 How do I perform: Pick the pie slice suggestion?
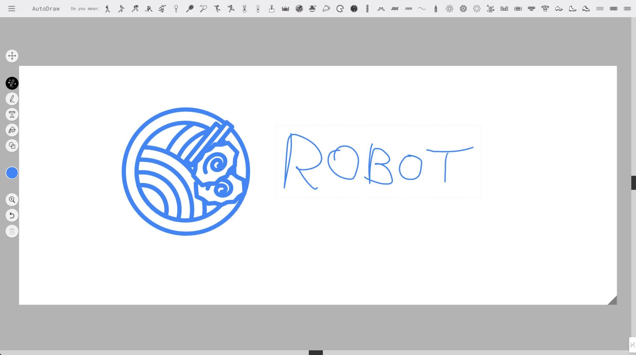pyautogui.click(x=326, y=9)
